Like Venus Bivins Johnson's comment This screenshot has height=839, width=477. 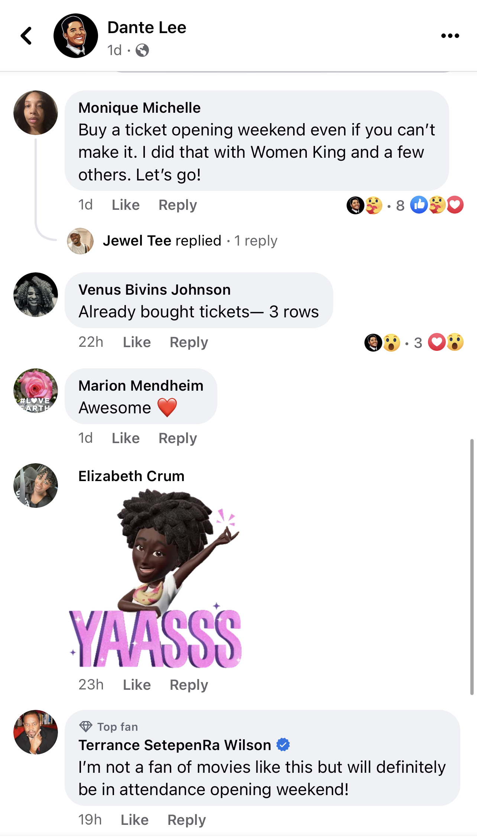[x=137, y=342]
